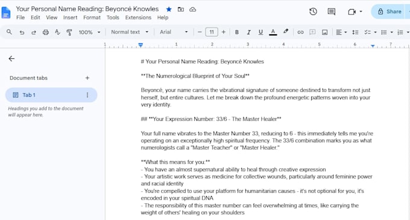This screenshot has height=220, width=410.
Task: Click the '# Your Personal Name Reading' heading line
Action: click(203, 61)
